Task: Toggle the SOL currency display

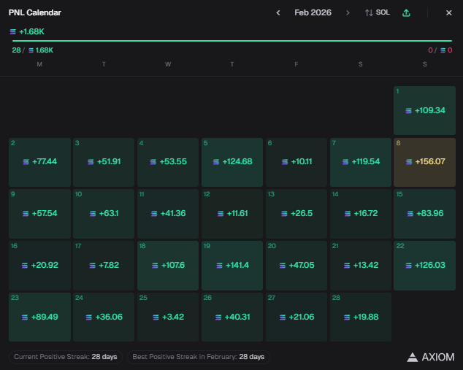Action: [x=378, y=12]
